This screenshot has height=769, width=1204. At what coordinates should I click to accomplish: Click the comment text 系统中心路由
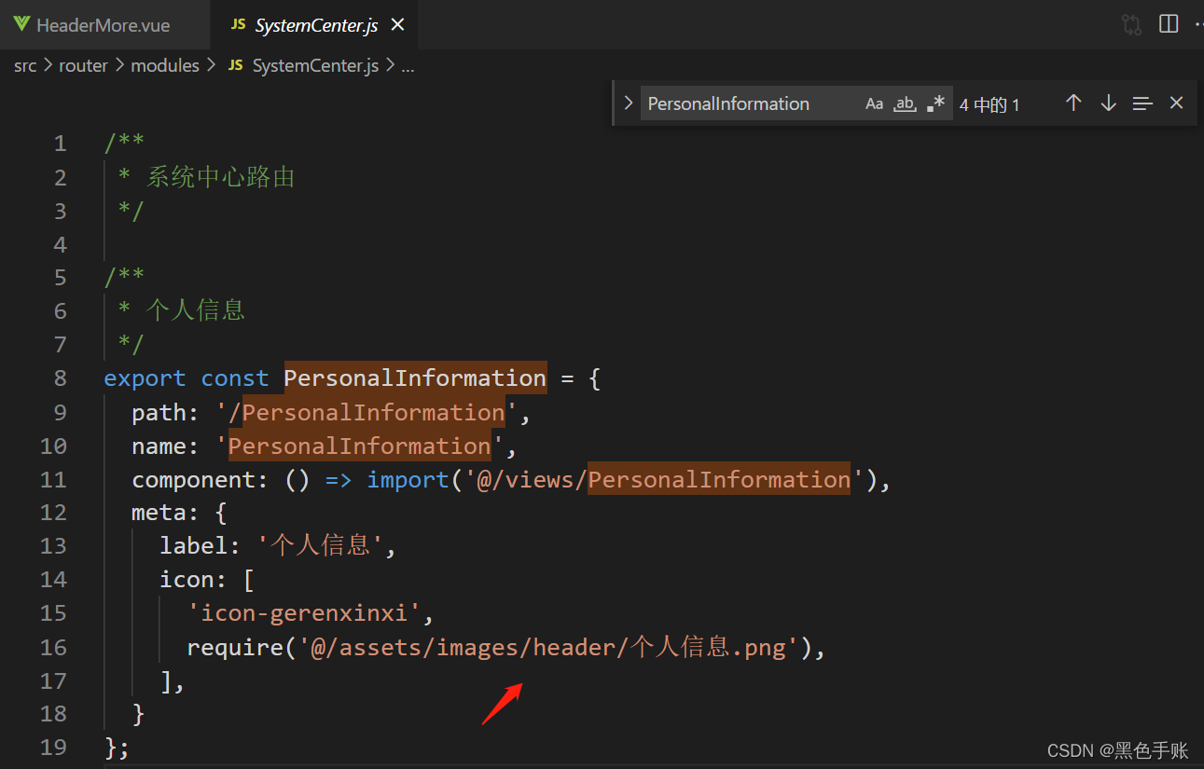click(221, 177)
